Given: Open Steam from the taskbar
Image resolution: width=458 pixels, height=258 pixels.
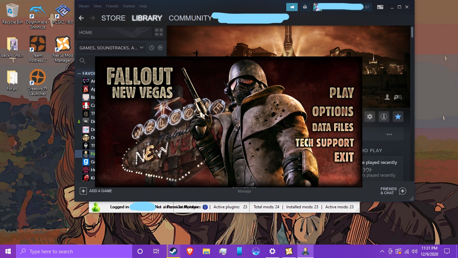Looking at the screenshot, I should [x=173, y=251].
